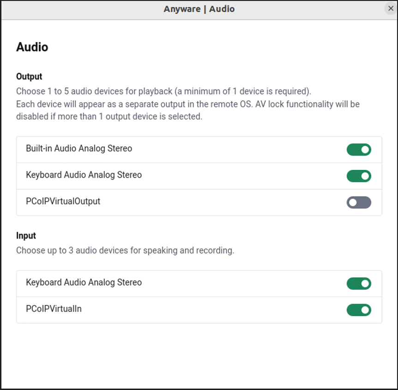Click the AV lock functionality description line
The image size is (398, 390).
(x=187, y=104)
